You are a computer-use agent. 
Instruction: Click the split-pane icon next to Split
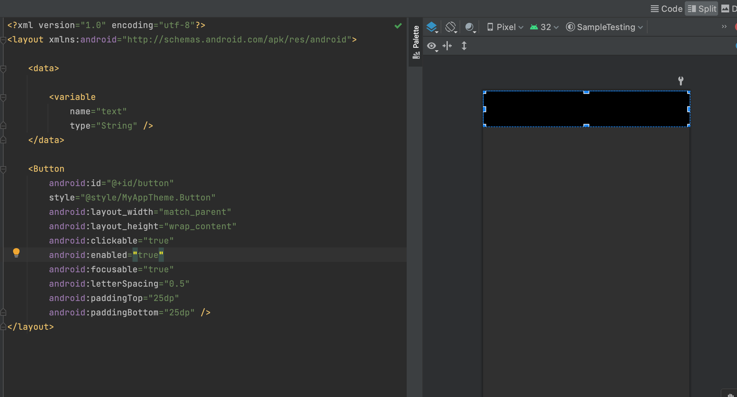tap(692, 9)
